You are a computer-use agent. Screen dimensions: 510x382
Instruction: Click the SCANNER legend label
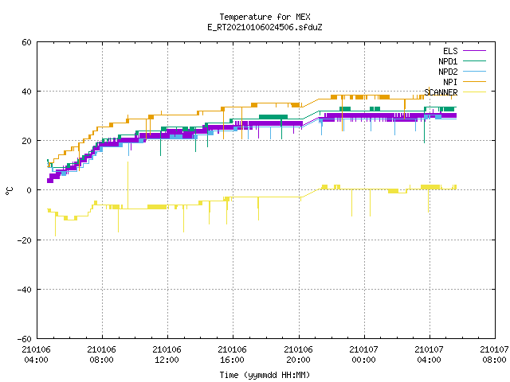pyautogui.click(x=441, y=92)
